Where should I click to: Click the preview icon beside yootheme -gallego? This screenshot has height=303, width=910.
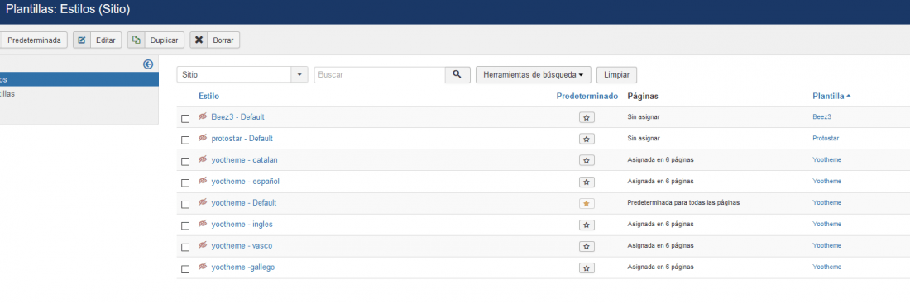tap(203, 267)
